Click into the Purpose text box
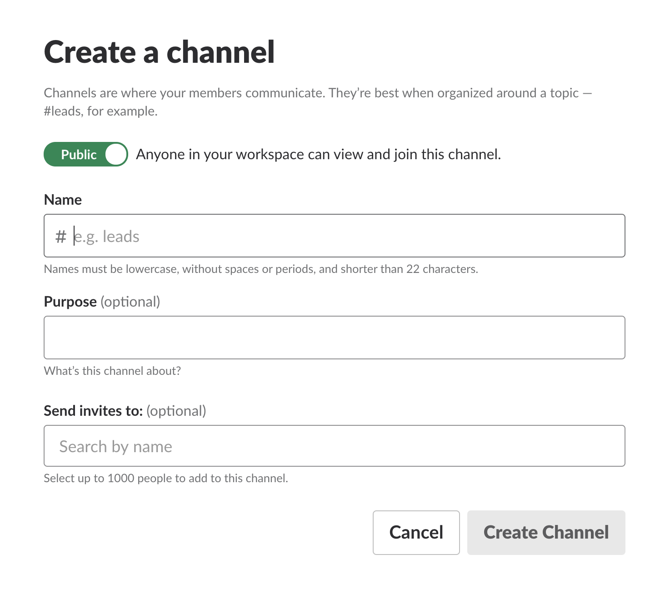The width and height of the screenshot is (670, 595). click(x=334, y=338)
